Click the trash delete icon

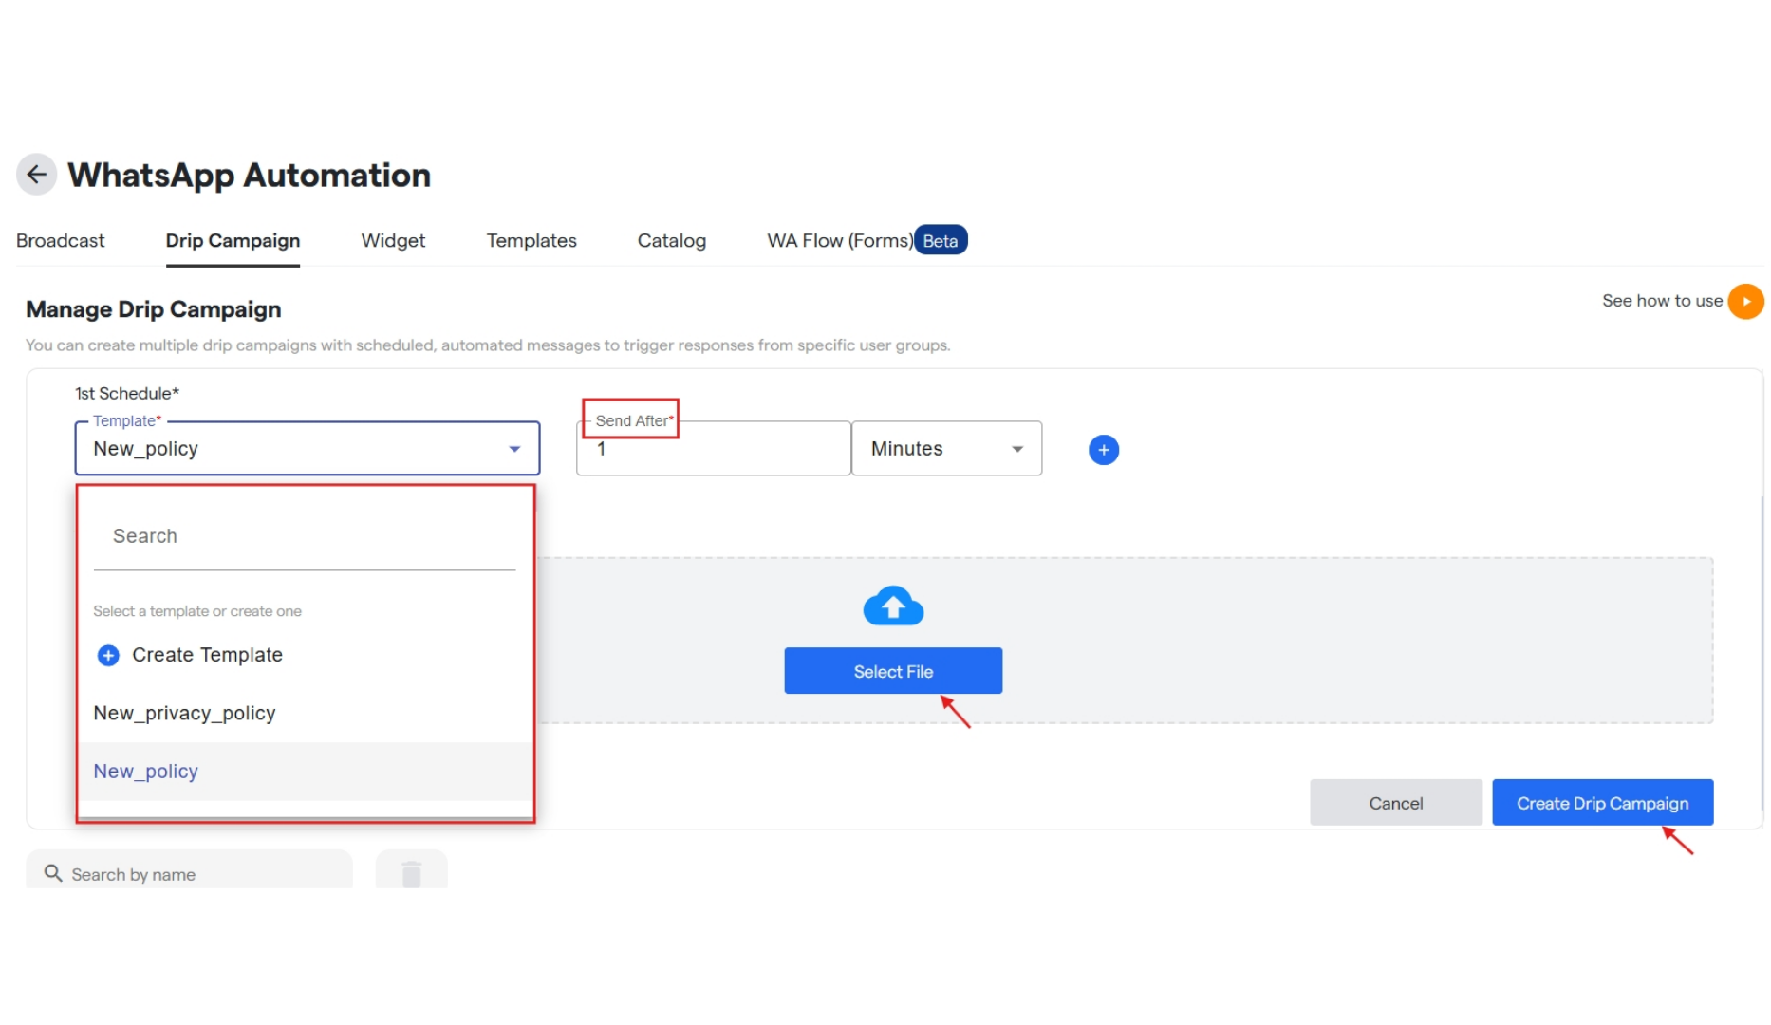click(x=411, y=873)
